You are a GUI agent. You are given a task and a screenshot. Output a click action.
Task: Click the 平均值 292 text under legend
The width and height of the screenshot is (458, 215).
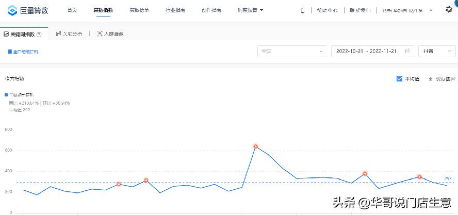coord(20,110)
